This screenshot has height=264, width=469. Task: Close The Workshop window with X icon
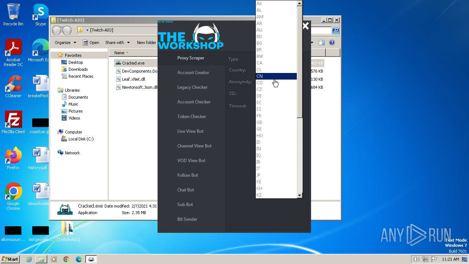point(306,26)
